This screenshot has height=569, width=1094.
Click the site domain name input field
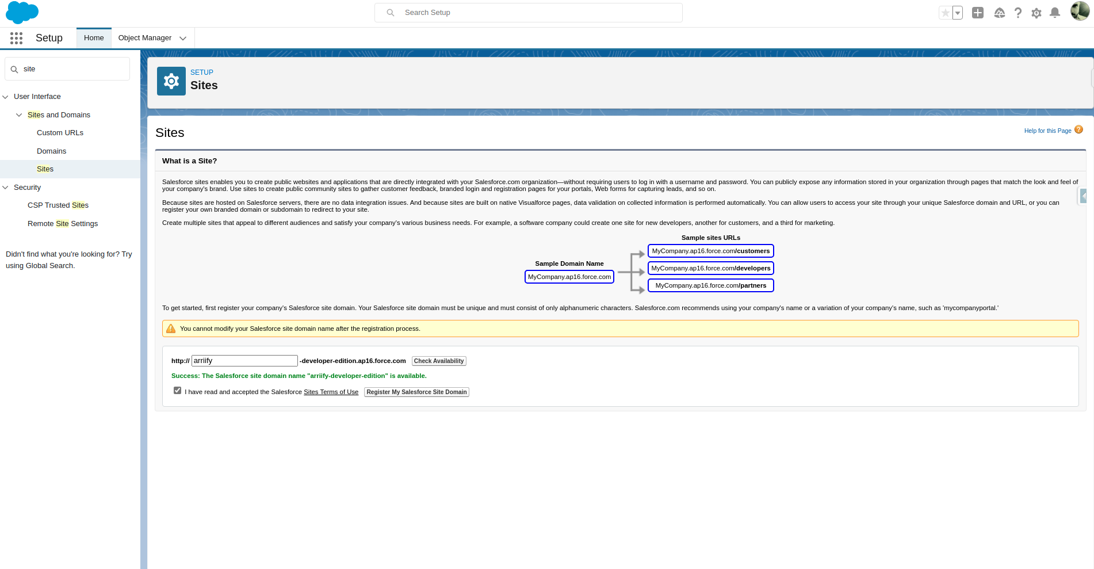coord(244,361)
